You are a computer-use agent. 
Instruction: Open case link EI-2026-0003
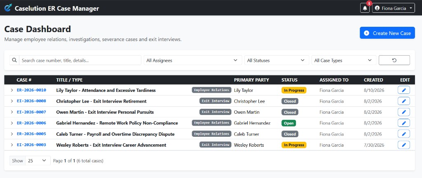31,145
